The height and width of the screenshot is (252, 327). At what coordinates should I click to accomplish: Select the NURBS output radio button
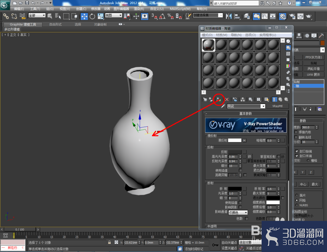pyautogui.click(x=297, y=205)
